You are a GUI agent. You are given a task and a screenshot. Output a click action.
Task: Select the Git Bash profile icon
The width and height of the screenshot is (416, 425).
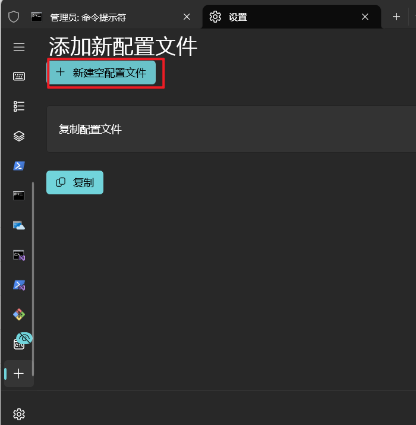[x=19, y=314]
